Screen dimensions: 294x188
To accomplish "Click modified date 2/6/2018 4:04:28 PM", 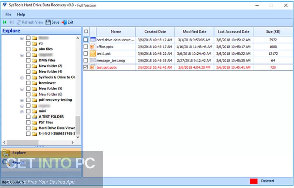I will pyautogui.click(x=194, y=67).
